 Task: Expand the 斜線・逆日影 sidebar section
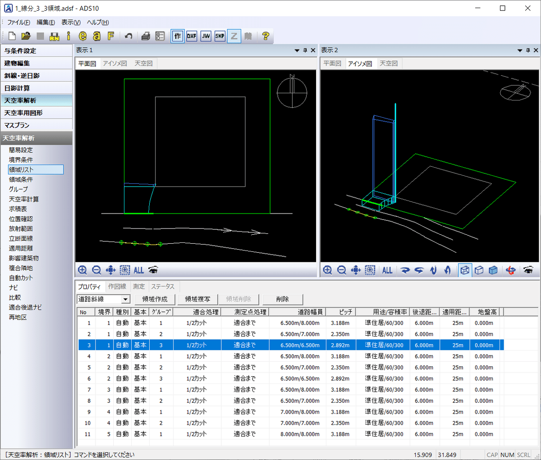(36, 75)
